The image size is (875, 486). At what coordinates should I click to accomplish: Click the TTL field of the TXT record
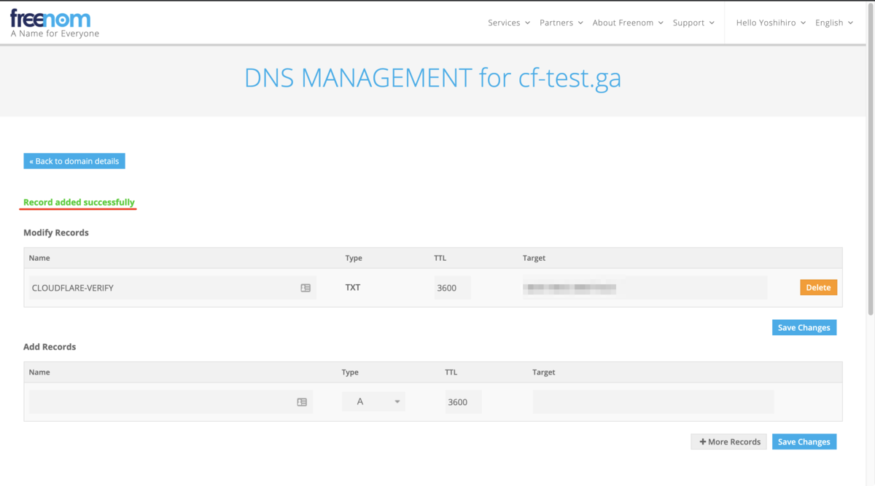click(x=452, y=287)
